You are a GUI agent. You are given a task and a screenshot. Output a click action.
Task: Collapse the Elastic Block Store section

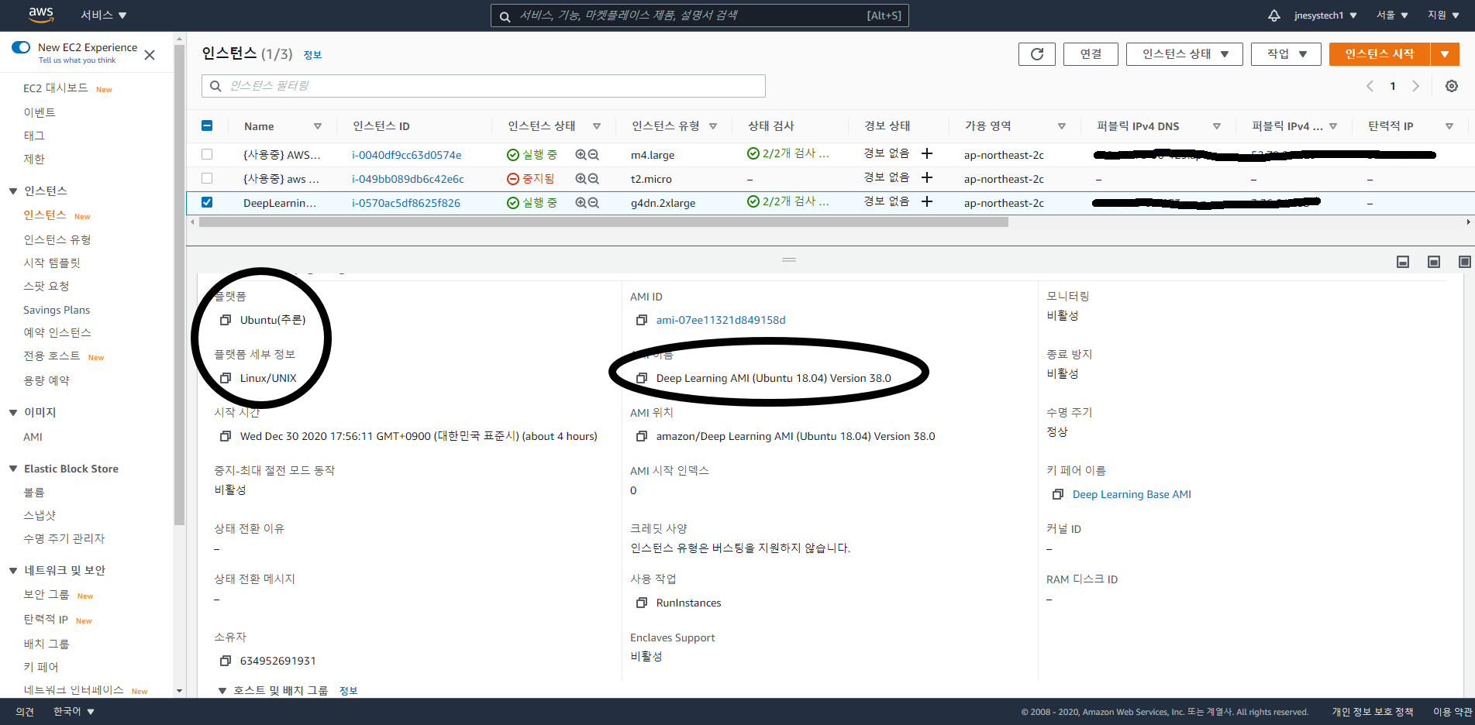click(12, 469)
